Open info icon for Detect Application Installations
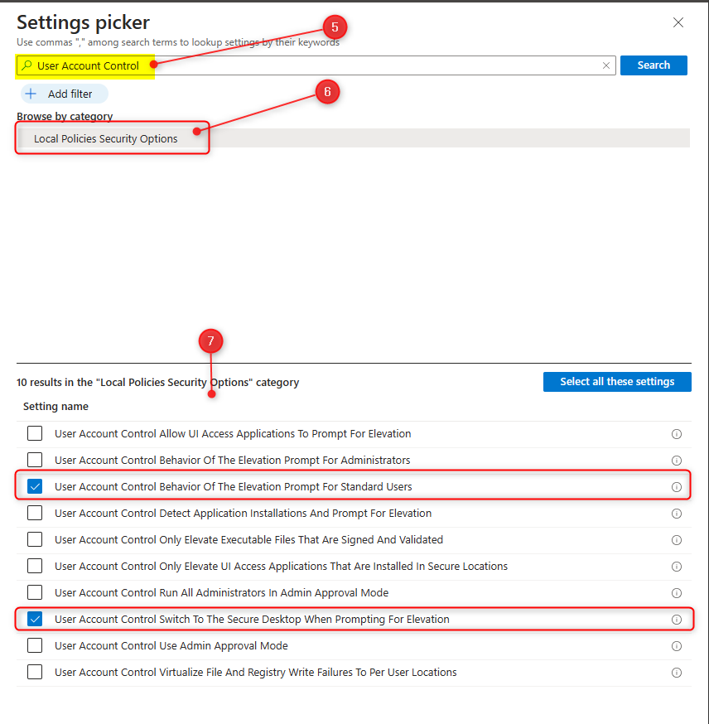This screenshot has width=709, height=724. click(x=676, y=514)
